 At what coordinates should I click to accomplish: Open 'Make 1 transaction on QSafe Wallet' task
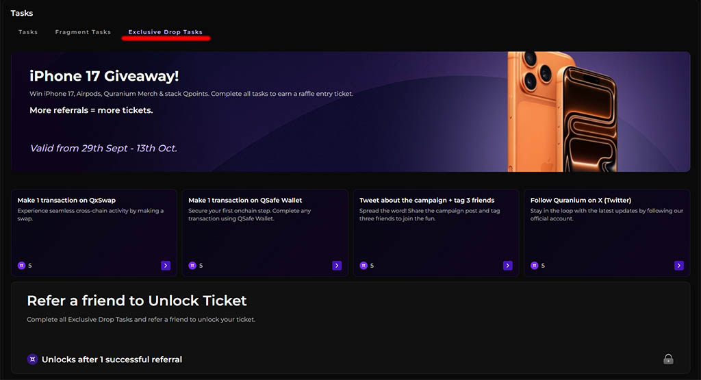click(x=245, y=201)
